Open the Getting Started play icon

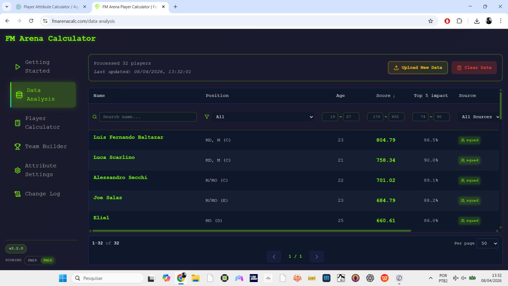click(x=17, y=67)
